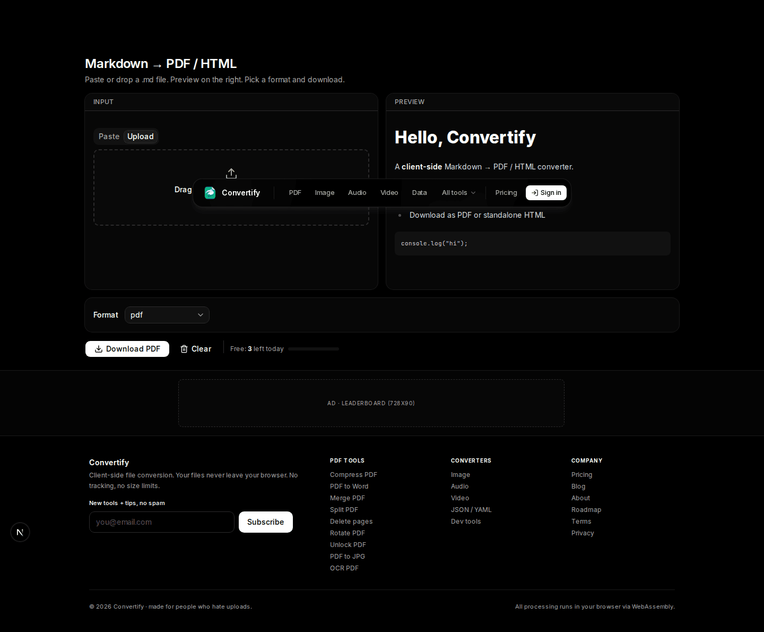Screen dimensions: 764x632
Task: Open the Unlock PDF footer link
Action: pyautogui.click(x=348, y=545)
